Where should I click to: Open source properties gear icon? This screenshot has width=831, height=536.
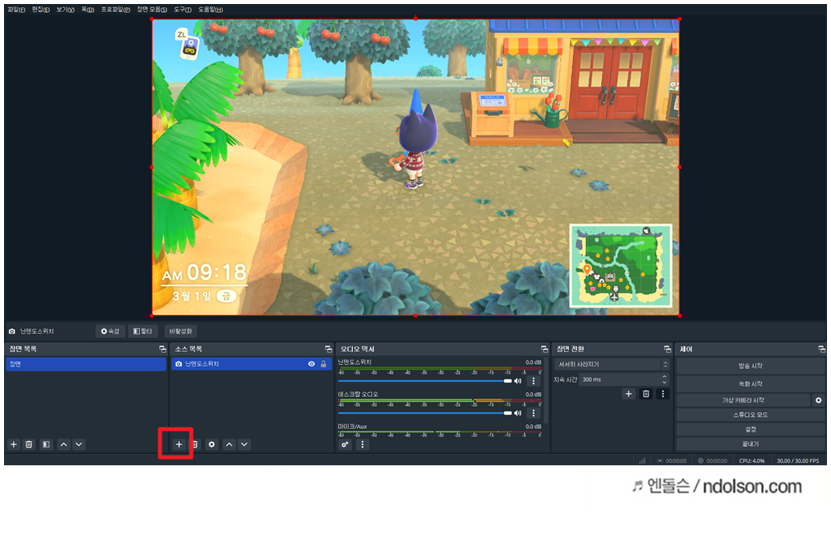coord(211,444)
